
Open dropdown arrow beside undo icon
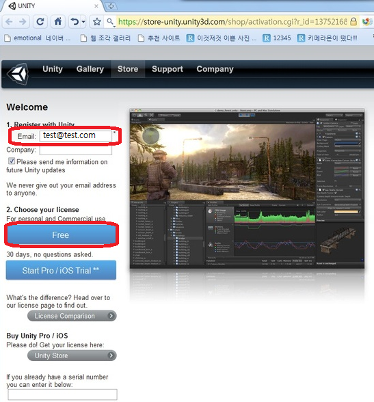tap(83, 22)
